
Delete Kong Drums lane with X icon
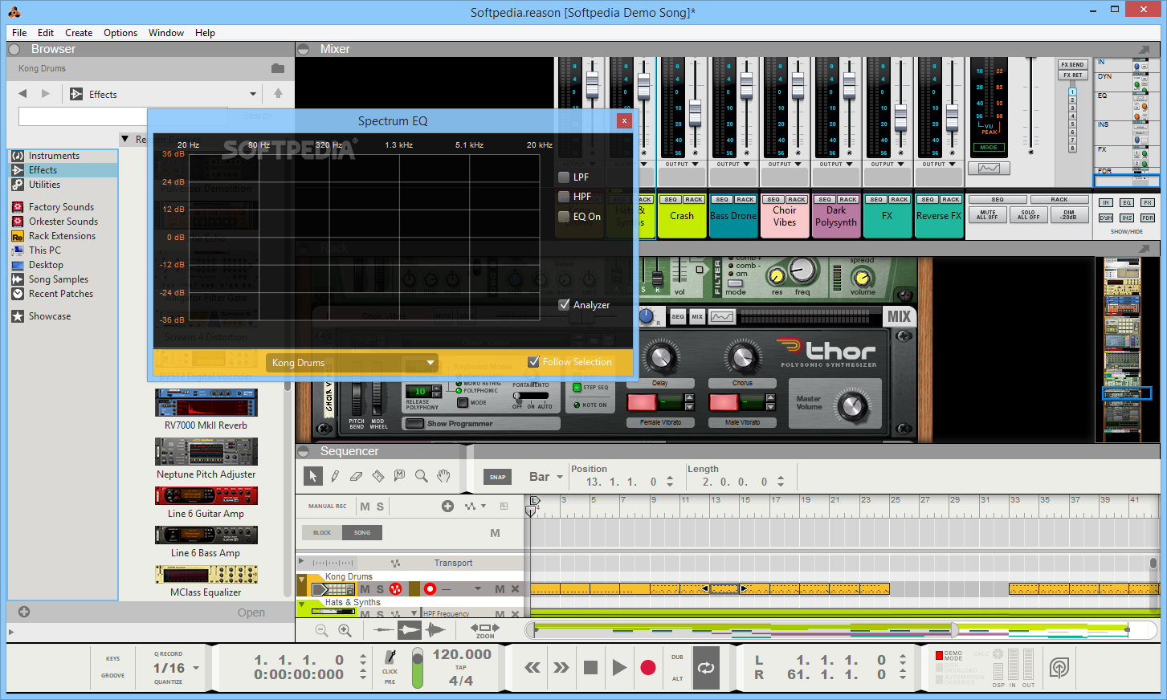[x=515, y=589]
